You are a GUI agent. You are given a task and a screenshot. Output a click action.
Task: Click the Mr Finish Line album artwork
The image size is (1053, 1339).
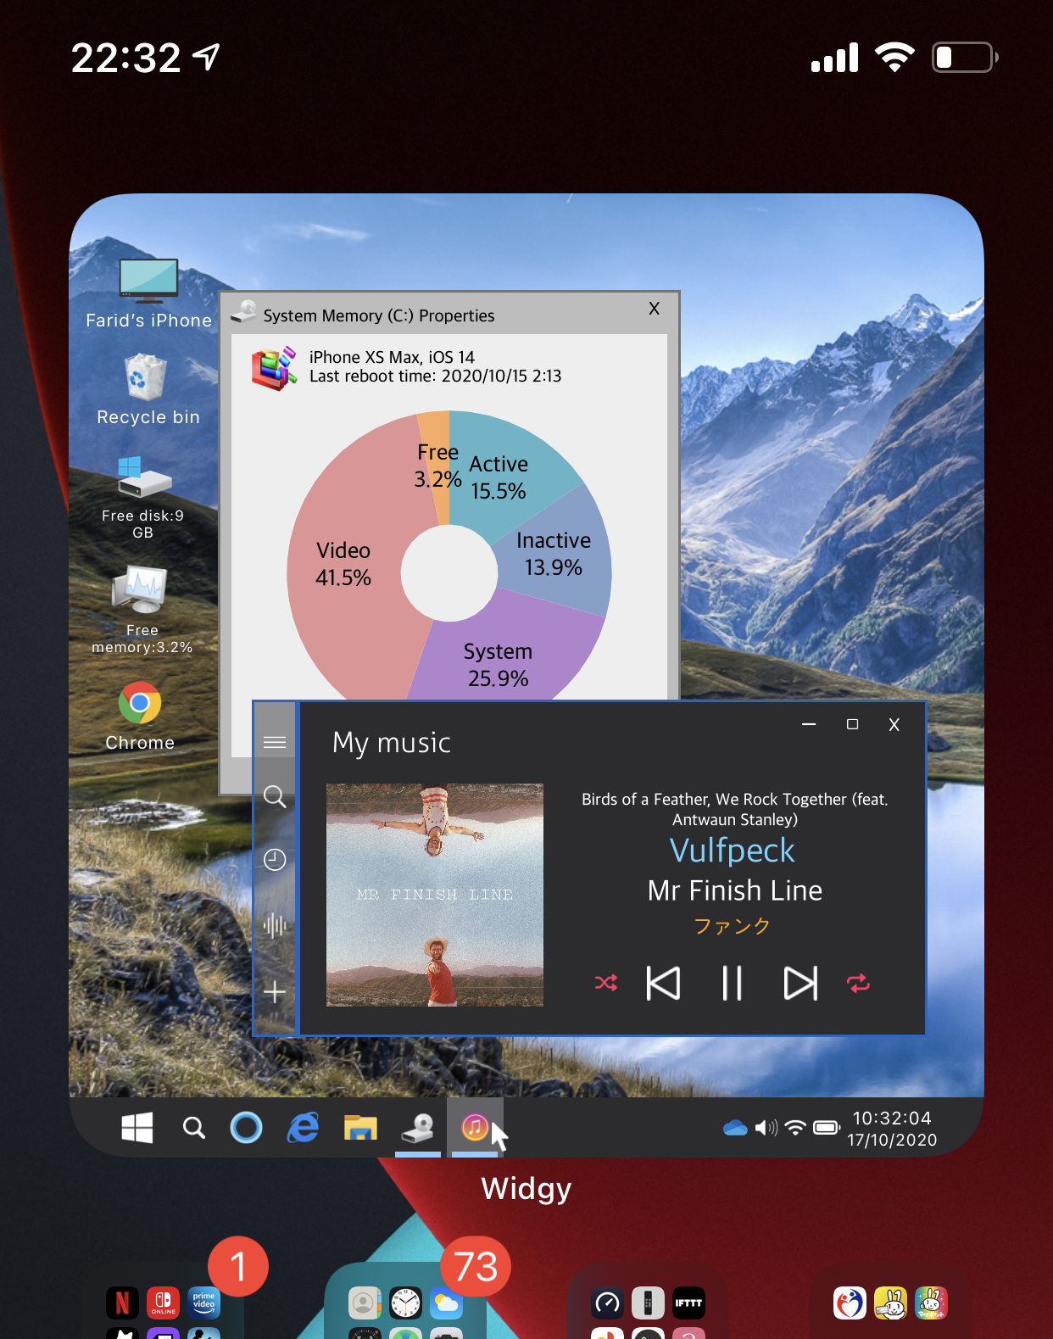tap(435, 895)
